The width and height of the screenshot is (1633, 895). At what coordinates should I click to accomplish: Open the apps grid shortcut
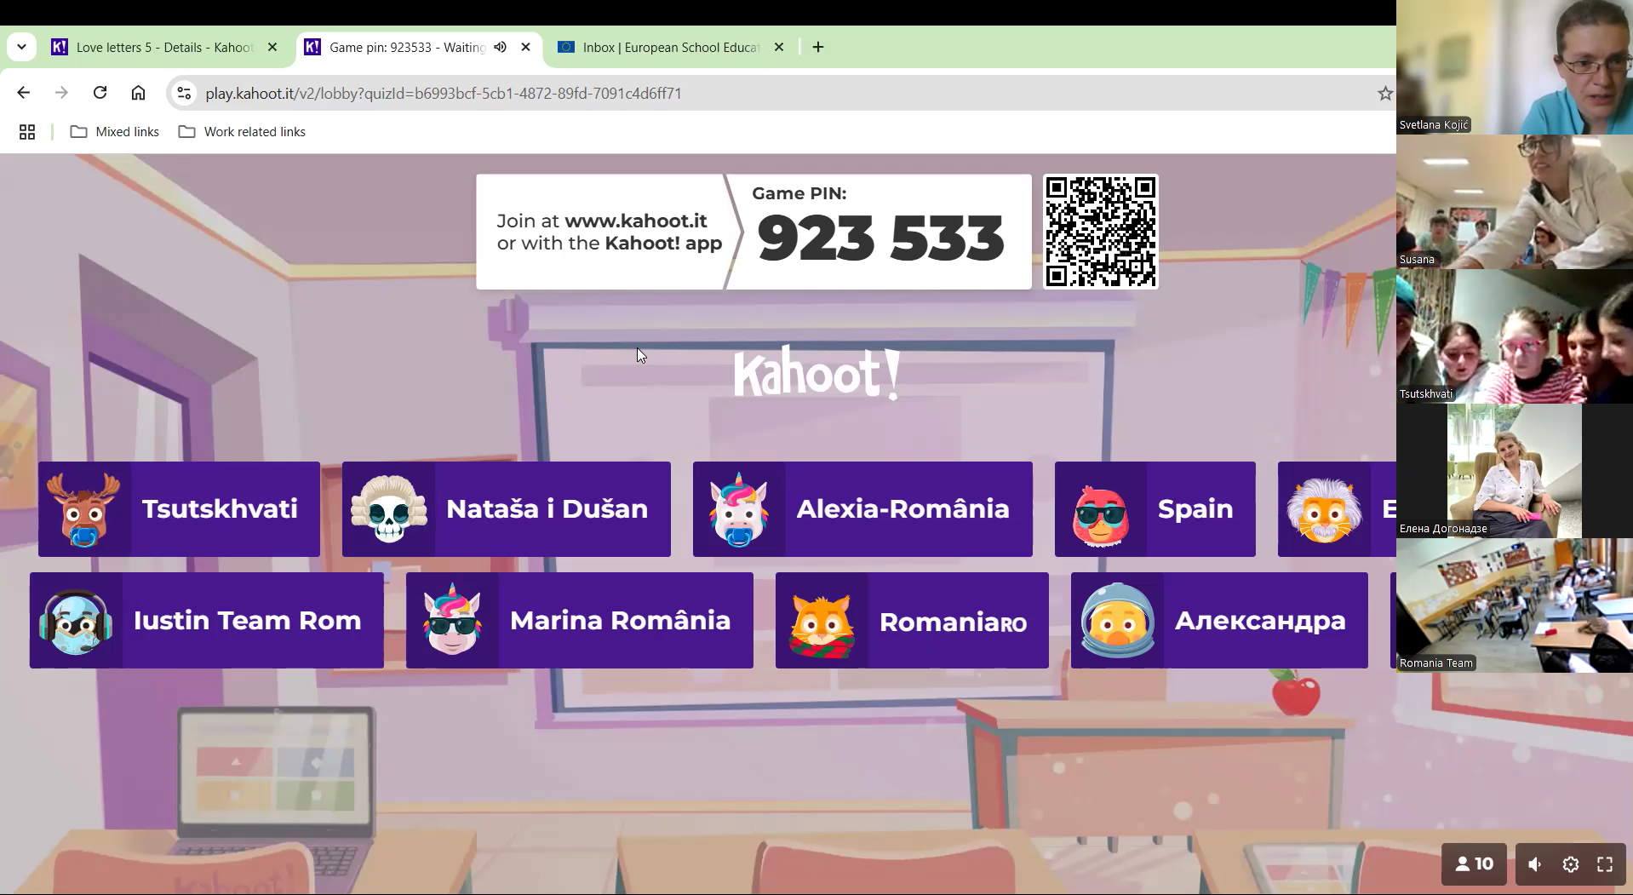27,132
